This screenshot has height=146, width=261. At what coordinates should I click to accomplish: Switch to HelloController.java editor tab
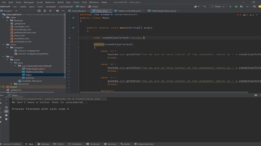click(x=129, y=11)
